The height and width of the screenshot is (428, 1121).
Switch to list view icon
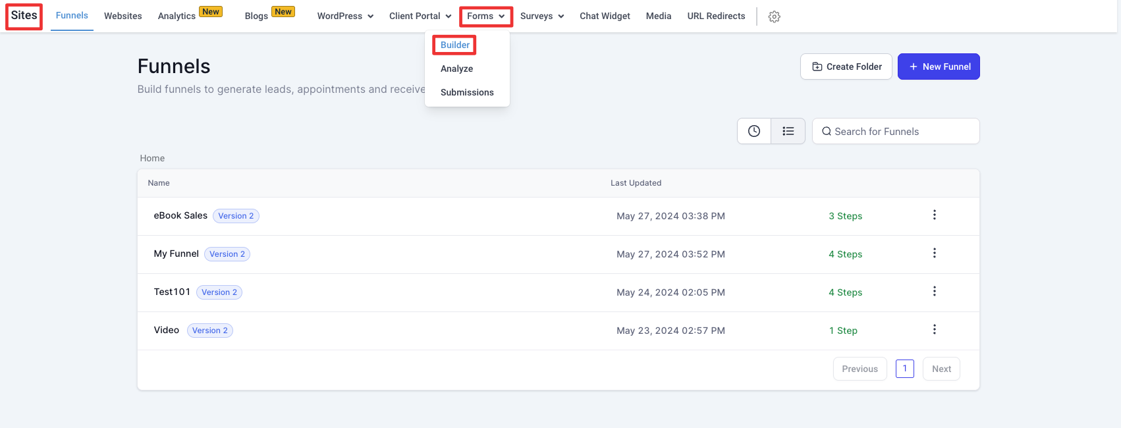(x=788, y=131)
